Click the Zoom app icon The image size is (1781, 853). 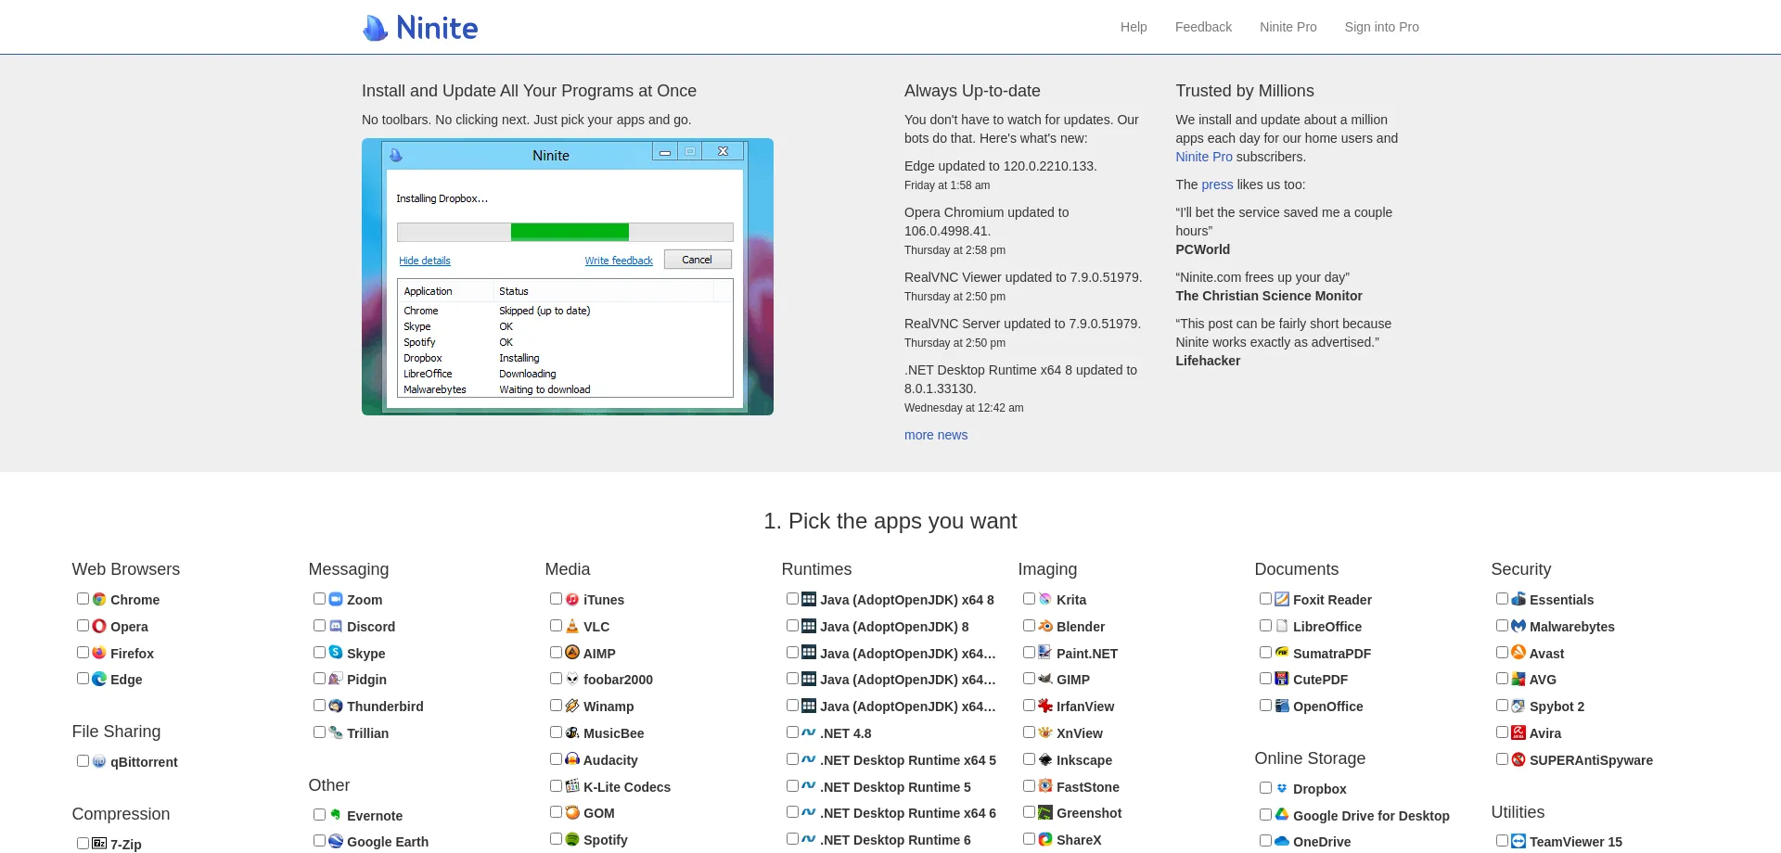(x=336, y=600)
